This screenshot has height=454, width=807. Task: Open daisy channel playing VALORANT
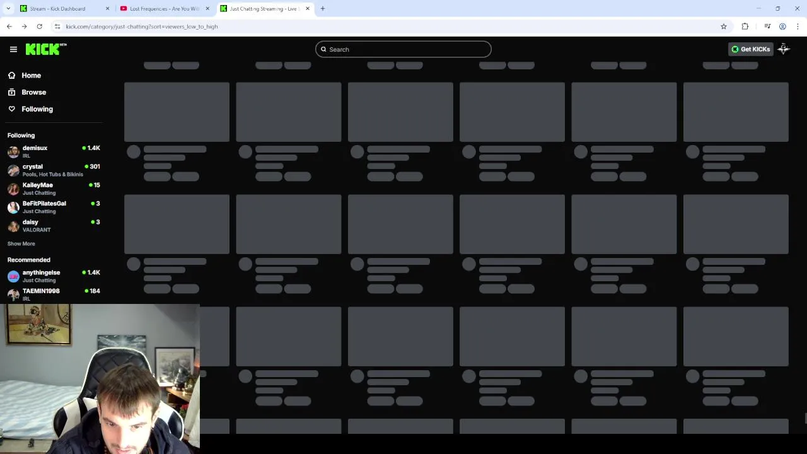tap(54, 226)
